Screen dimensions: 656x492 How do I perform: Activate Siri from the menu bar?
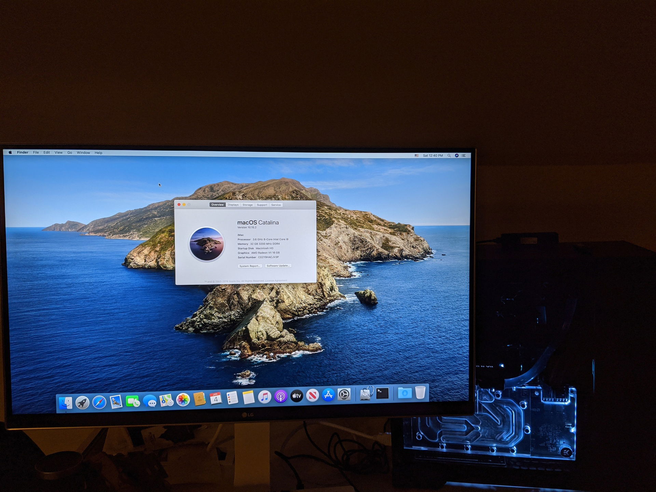coord(457,155)
